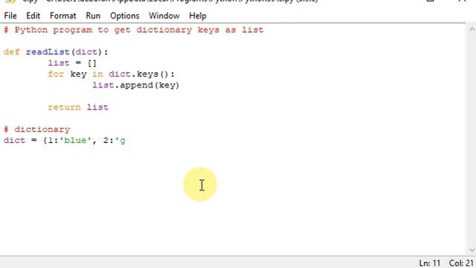Open the Edit menu
The height and width of the screenshot is (268, 476).
(x=33, y=16)
